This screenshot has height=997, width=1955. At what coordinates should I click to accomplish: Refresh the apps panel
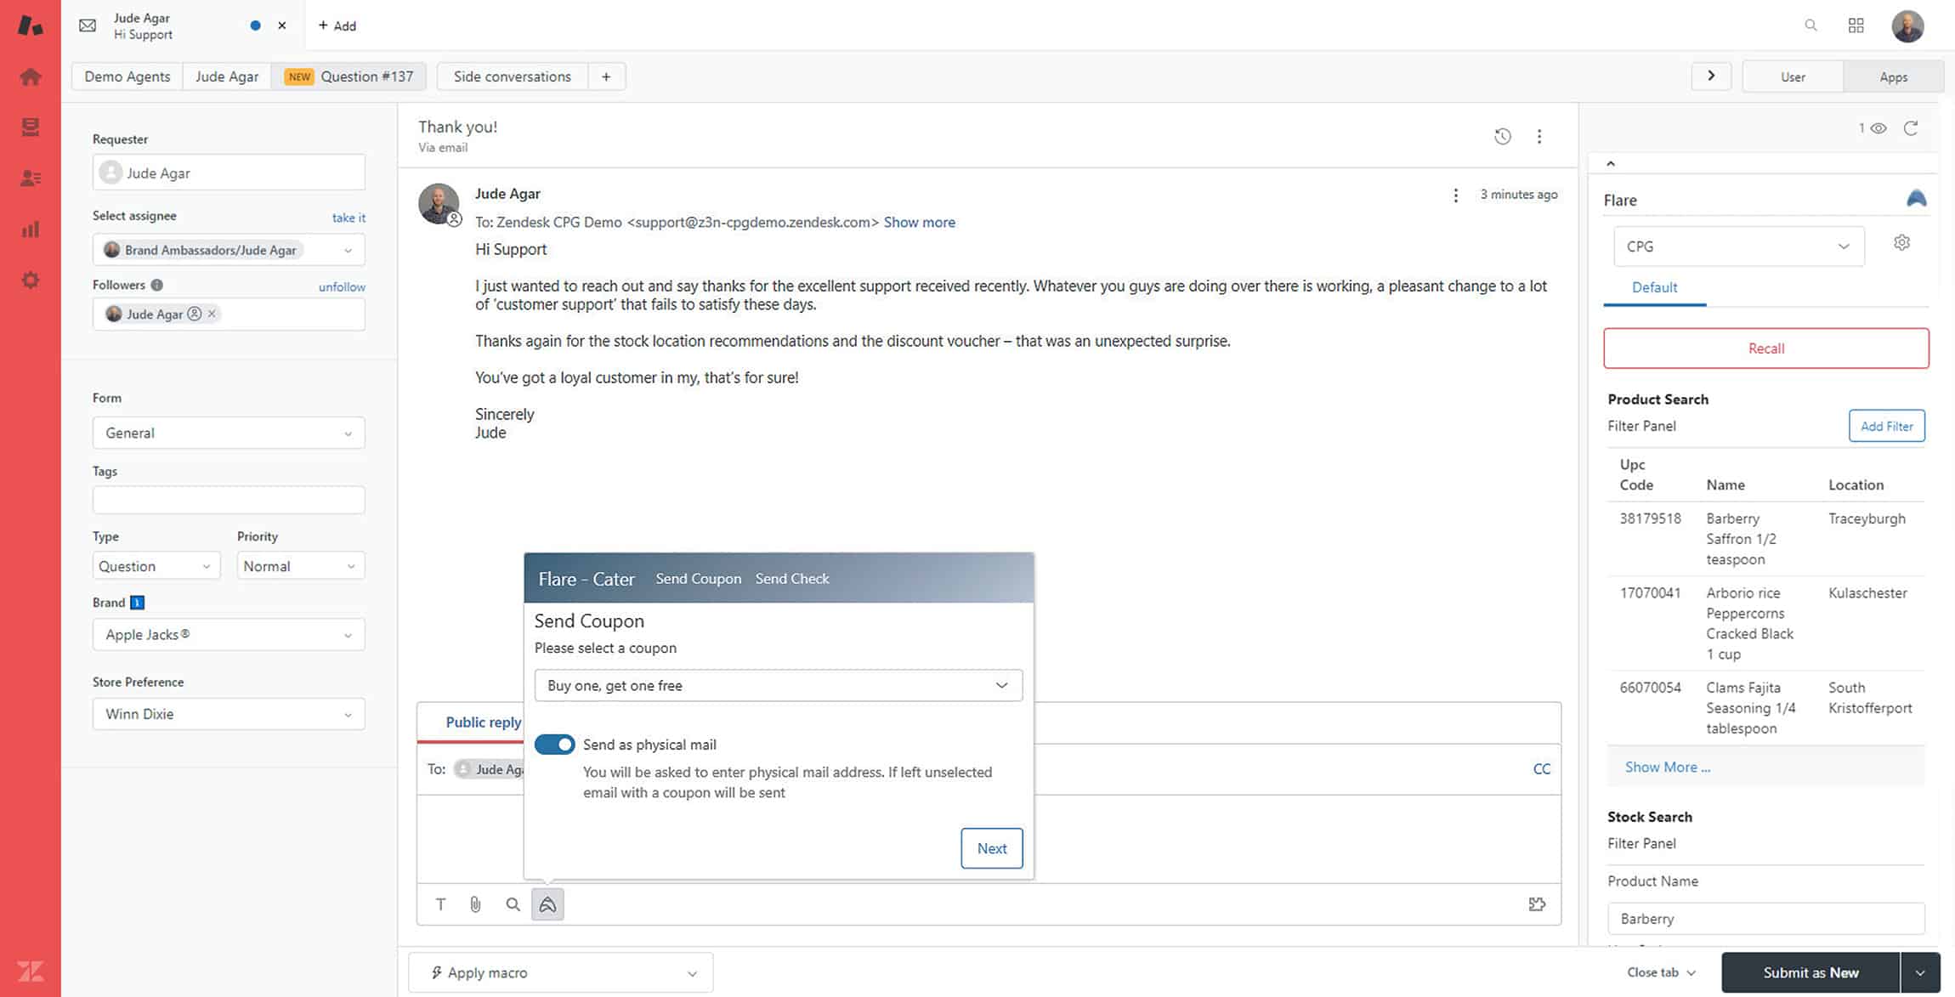[x=1911, y=128]
